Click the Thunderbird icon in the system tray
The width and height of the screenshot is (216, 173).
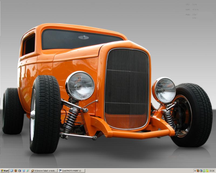coord(201,171)
